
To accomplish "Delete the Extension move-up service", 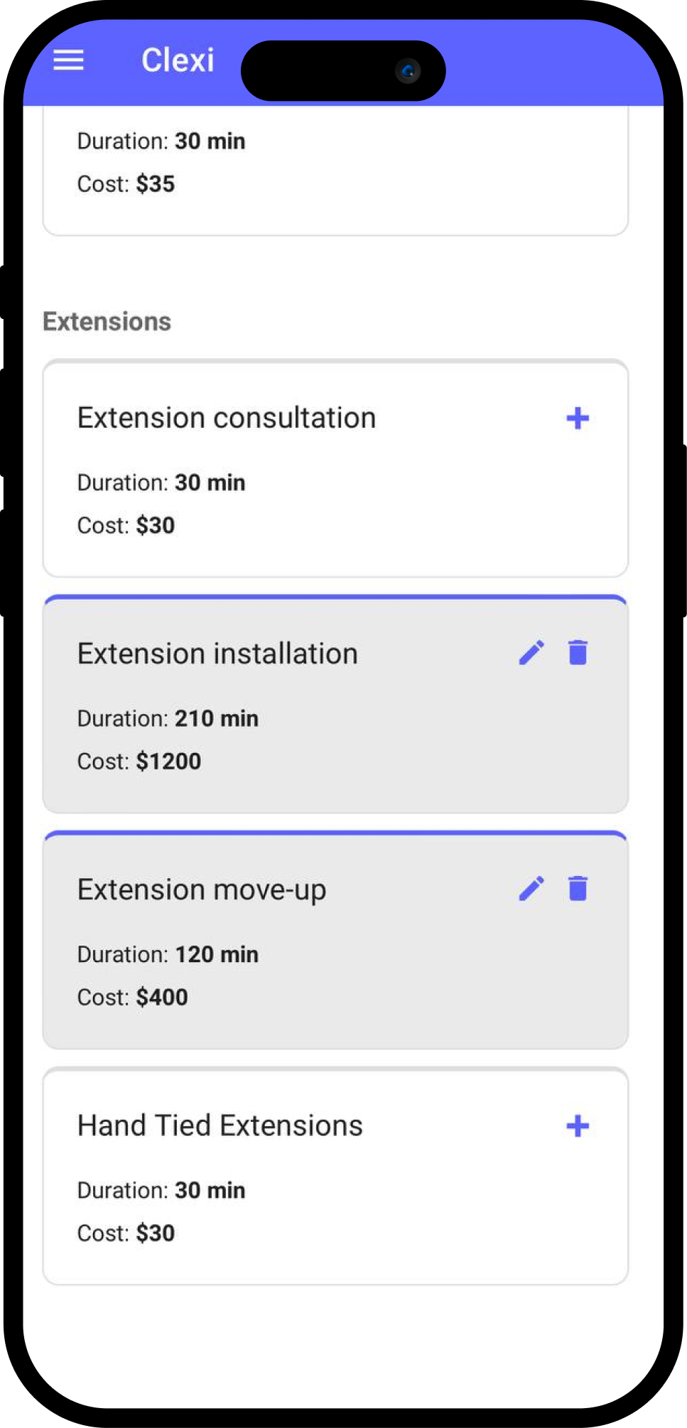I will tap(578, 888).
